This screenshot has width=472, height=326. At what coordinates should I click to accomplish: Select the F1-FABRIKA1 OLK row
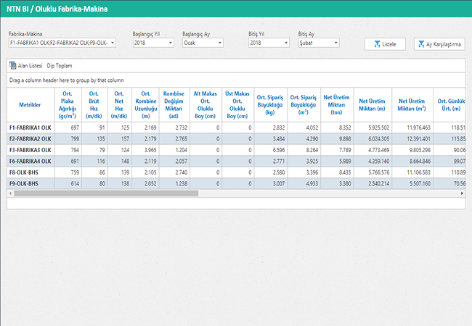[x=30, y=128]
